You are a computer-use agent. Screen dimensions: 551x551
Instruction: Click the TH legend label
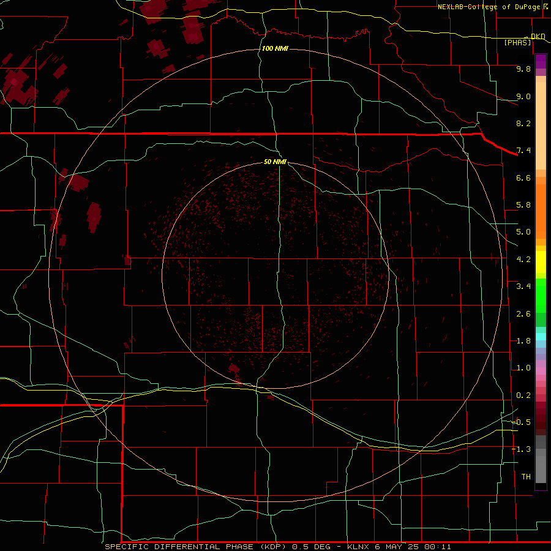click(x=526, y=476)
